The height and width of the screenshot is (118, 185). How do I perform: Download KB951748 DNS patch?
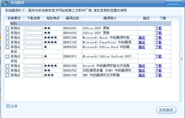pyautogui.click(x=158, y=75)
